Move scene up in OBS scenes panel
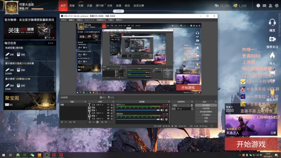The width and height of the screenshot is (281, 158). pos(70,122)
